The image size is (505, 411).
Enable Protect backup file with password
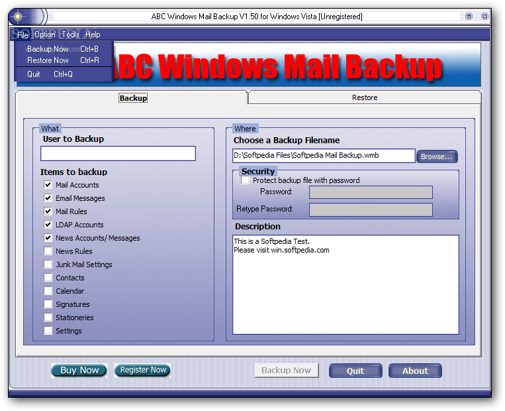[x=245, y=180]
